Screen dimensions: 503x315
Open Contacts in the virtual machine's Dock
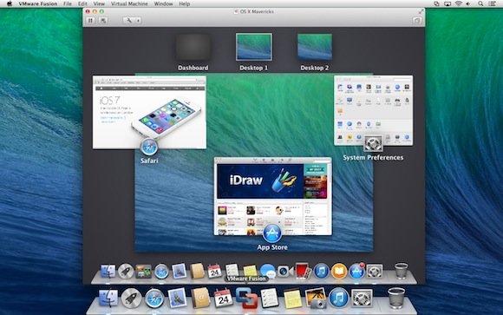pos(197,271)
